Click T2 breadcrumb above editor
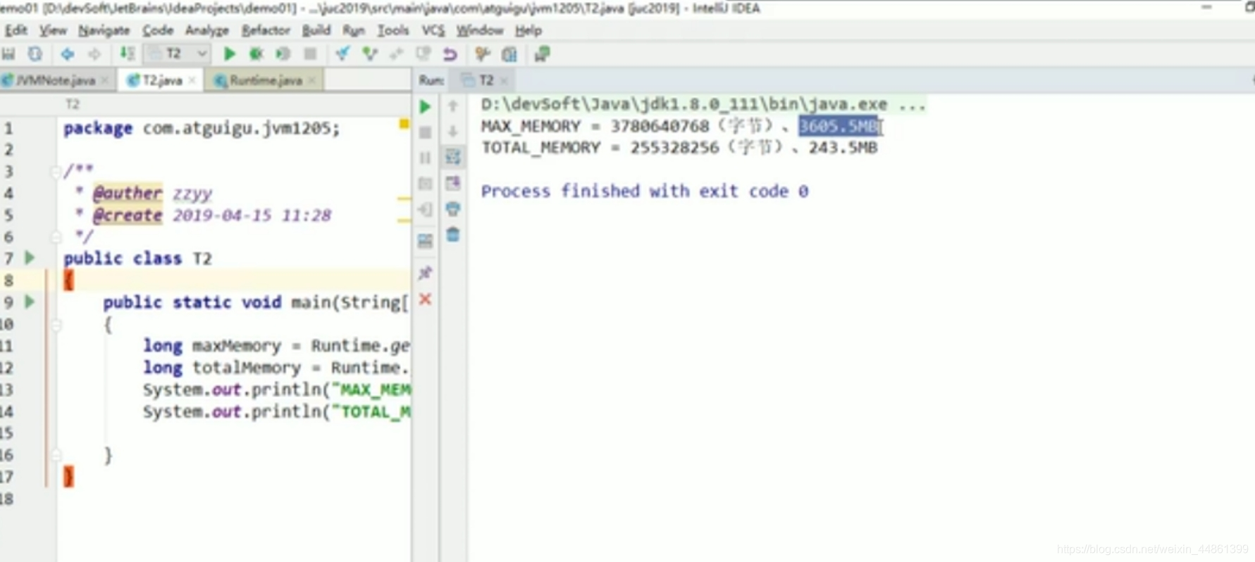Image resolution: width=1255 pixels, height=562 pixels. (x=73, y=104)
